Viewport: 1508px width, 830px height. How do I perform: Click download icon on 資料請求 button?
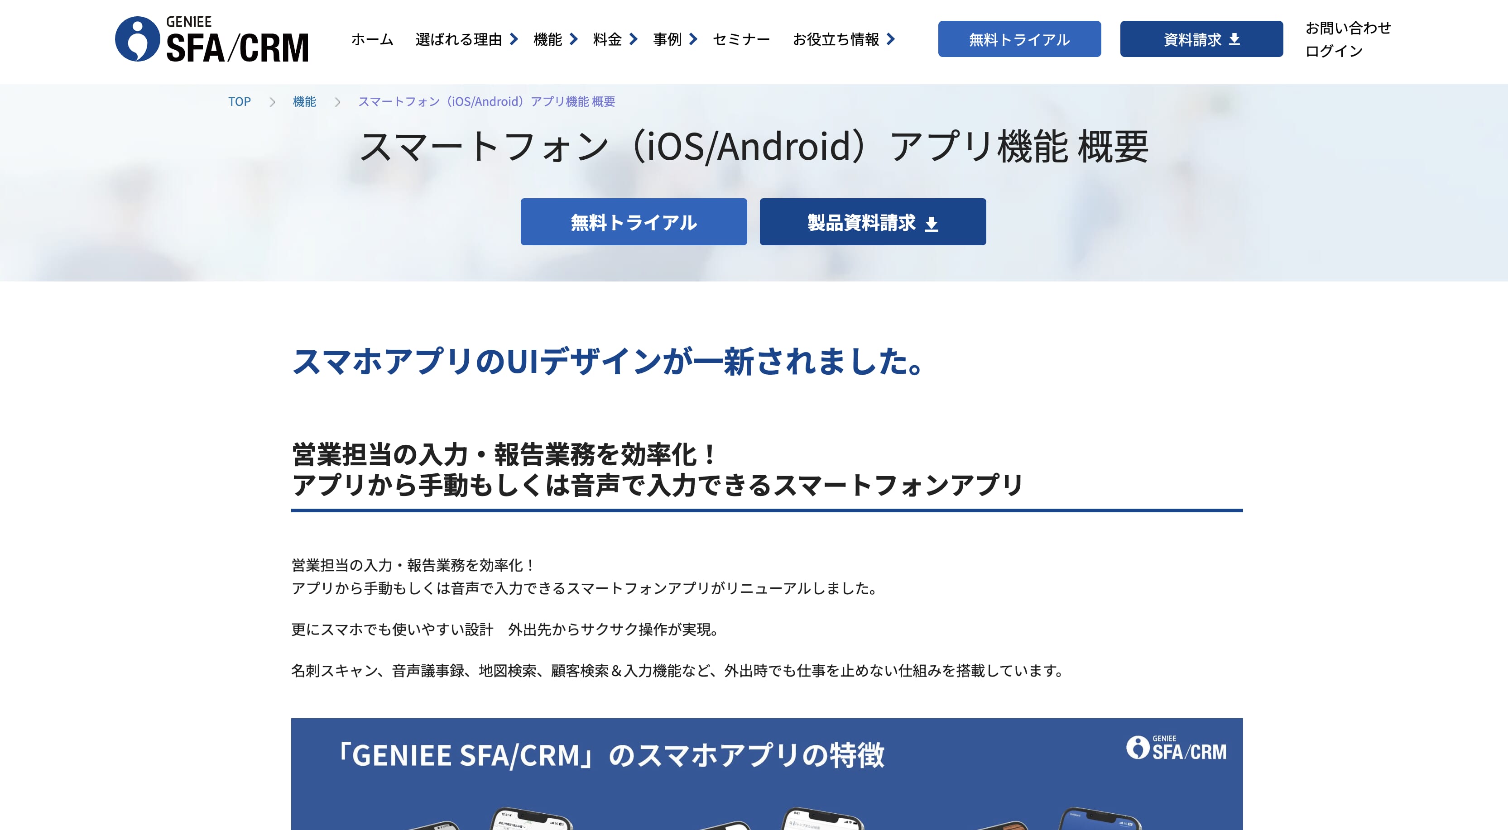(1234, 39)
